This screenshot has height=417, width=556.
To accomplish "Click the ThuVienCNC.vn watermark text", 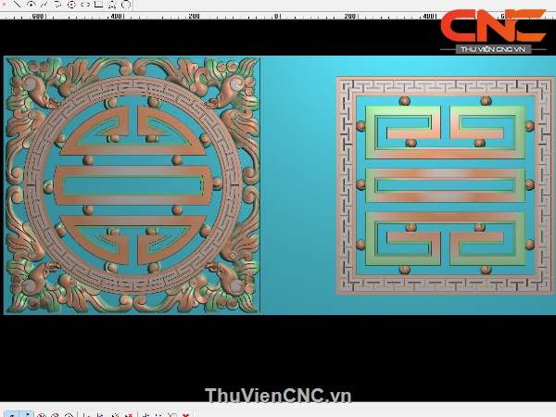I will pyautogui.click(x=278, y=396).
